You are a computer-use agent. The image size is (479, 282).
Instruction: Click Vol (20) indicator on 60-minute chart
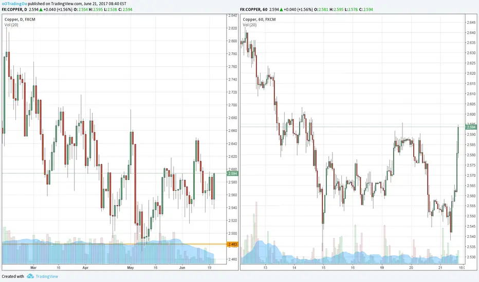tap(250, 25)
